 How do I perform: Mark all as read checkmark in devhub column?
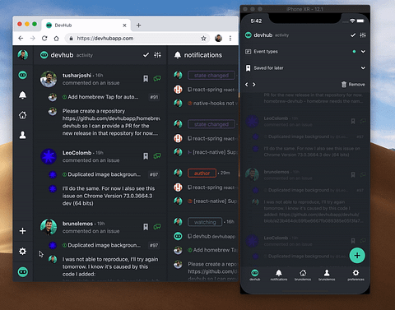[146, 55]
